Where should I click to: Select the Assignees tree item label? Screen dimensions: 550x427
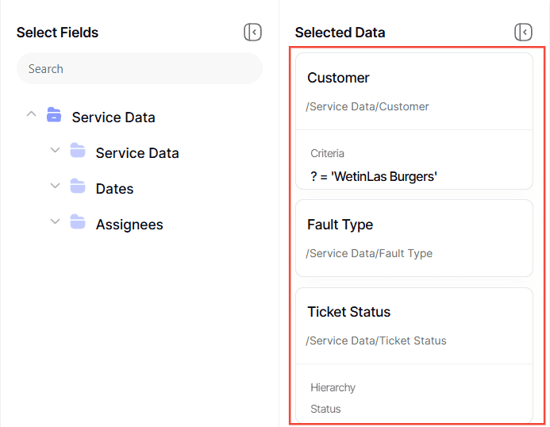point(129,225)
